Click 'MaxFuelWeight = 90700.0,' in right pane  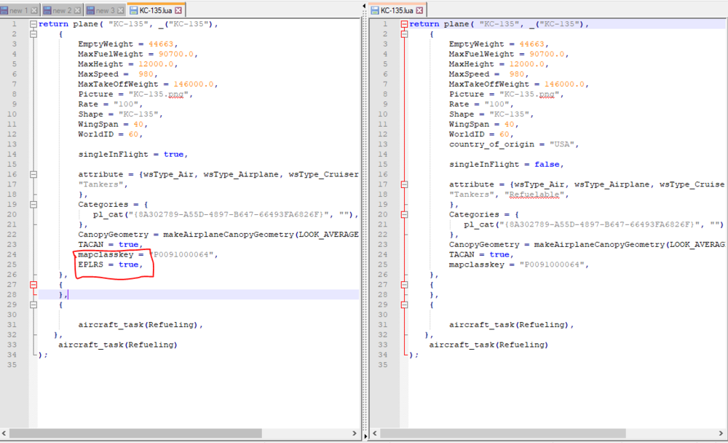509,55
